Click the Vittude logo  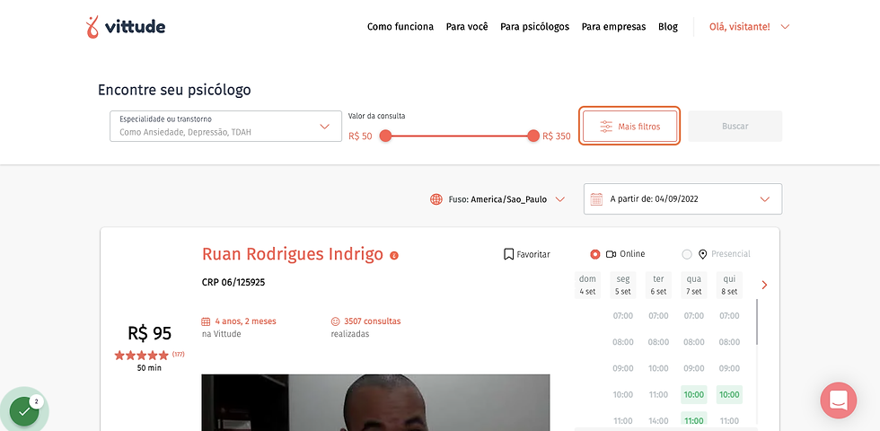point(126,26)
